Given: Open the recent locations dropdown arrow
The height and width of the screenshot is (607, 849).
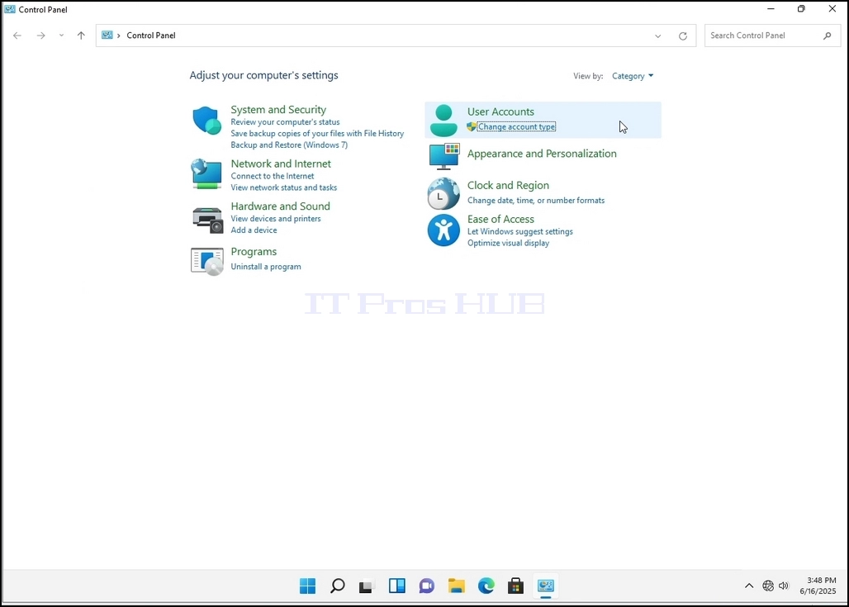Looking at the screenshot, I should pyautogui.click(x=61, y=36).
